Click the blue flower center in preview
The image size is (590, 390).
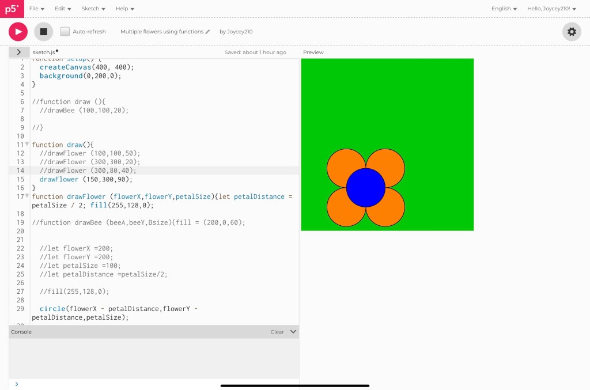tap(365, 188)
